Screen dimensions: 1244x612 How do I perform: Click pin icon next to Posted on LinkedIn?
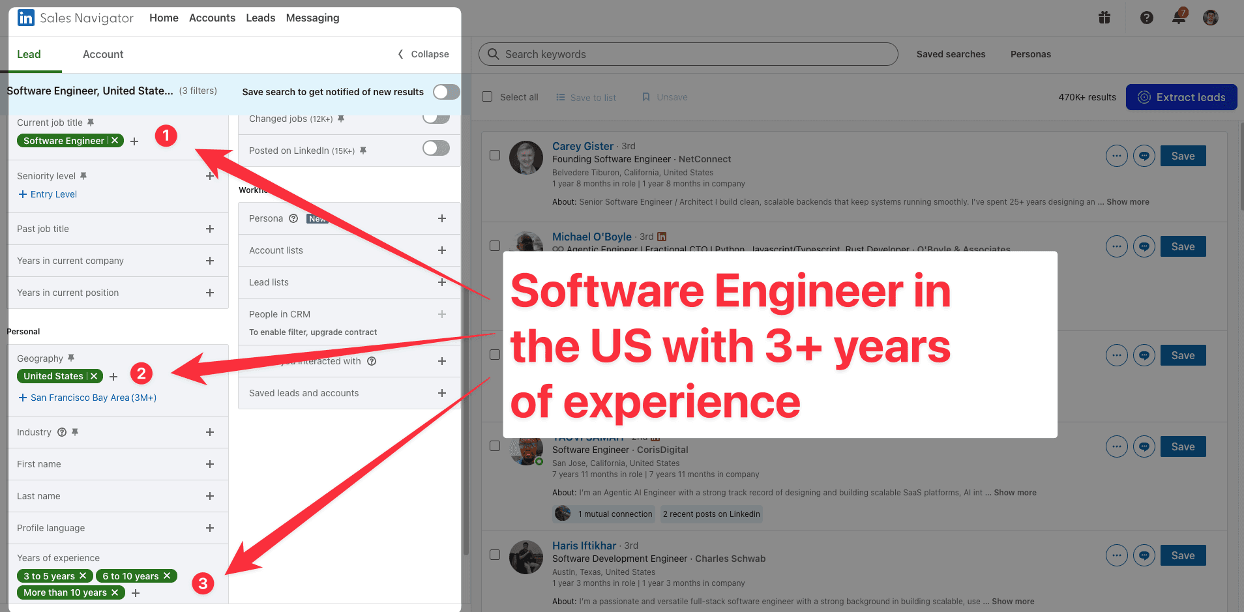(x=363, y=151)
